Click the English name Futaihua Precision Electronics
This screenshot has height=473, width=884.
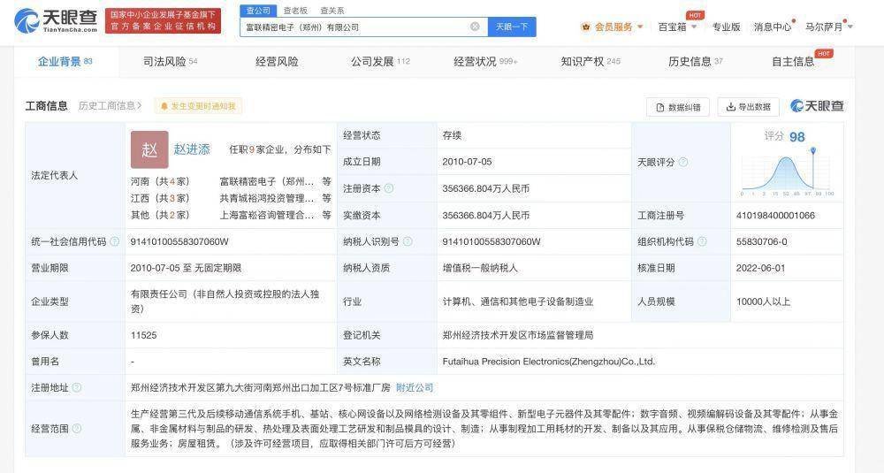click(x=549, y=362)
